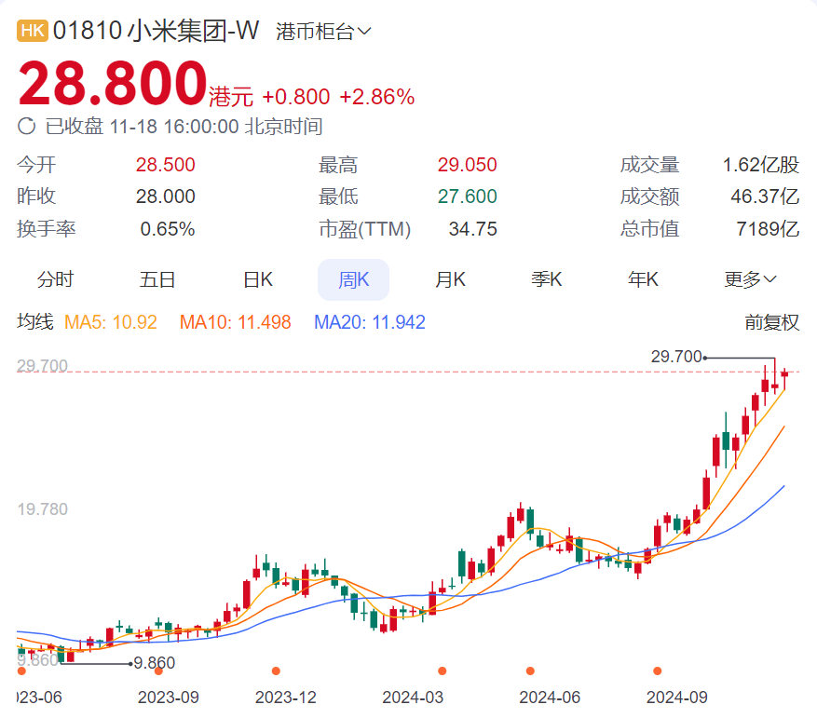Click the current price 28.800
Viewport: 817px width, 718px height.
113,83
